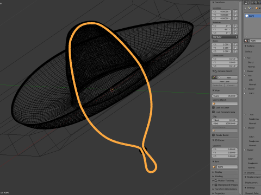Enable Lock to Cursor checkbox

point(214,107)
